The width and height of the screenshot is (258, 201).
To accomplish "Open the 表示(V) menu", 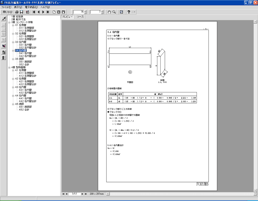I will pyautogui.click(x=18, y=7).
